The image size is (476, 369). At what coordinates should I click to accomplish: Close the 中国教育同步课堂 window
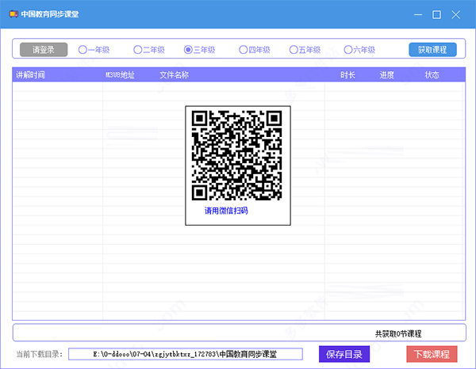point(455,14)
